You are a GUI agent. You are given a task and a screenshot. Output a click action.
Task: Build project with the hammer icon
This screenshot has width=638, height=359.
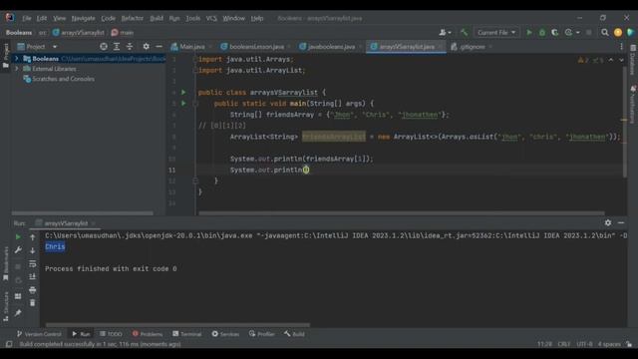[464, 32]
